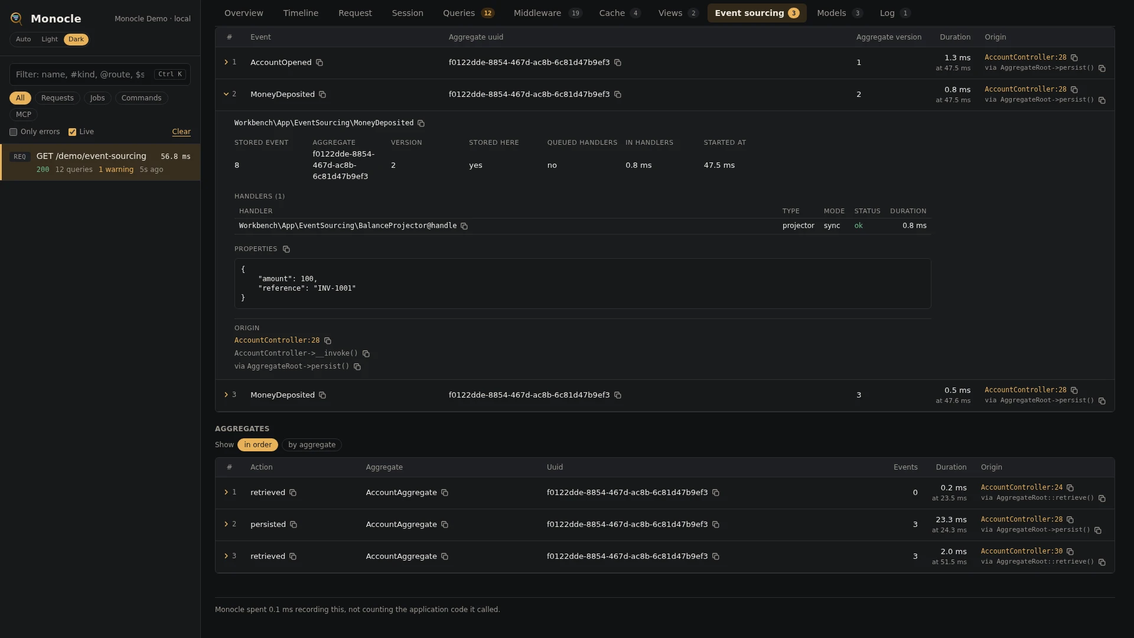Screen dimensions: 1134x638
Task: Filter entries by Requests
Action: pos(57,98)
